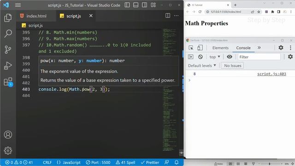Click the console Filter input field
This screenshot has height=166, width=295.
point(259,57)
